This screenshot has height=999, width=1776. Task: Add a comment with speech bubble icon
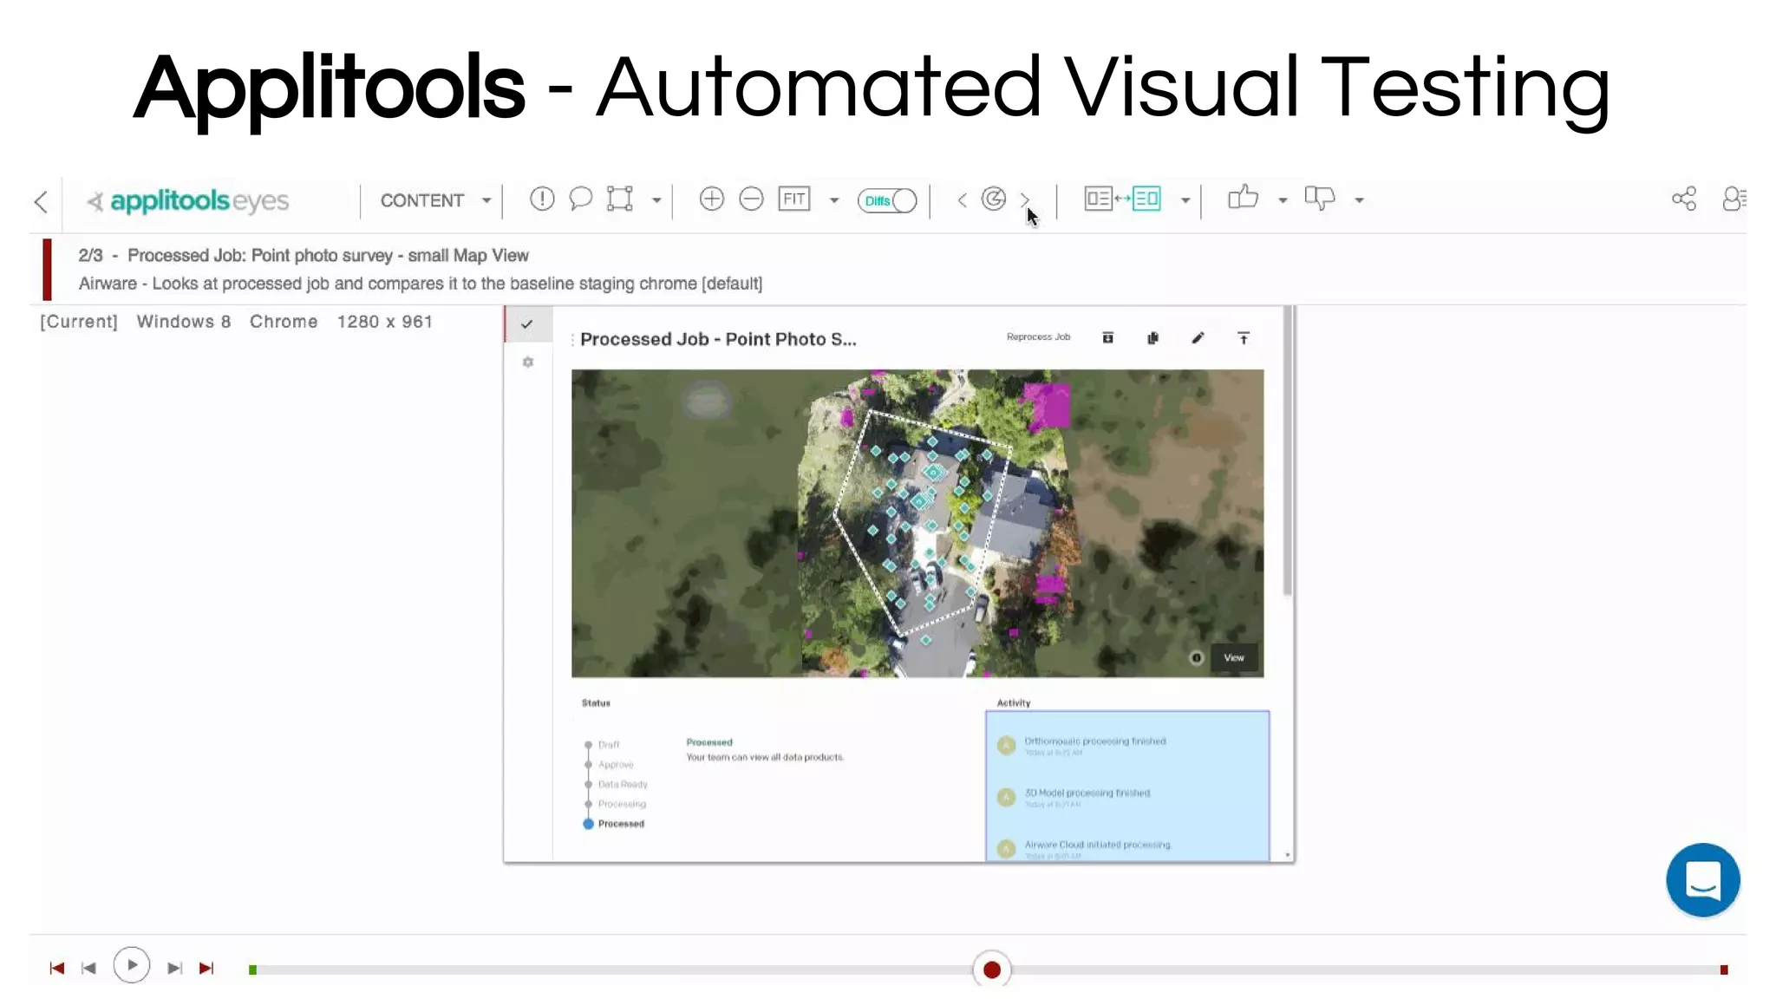[x=580, y=199]
